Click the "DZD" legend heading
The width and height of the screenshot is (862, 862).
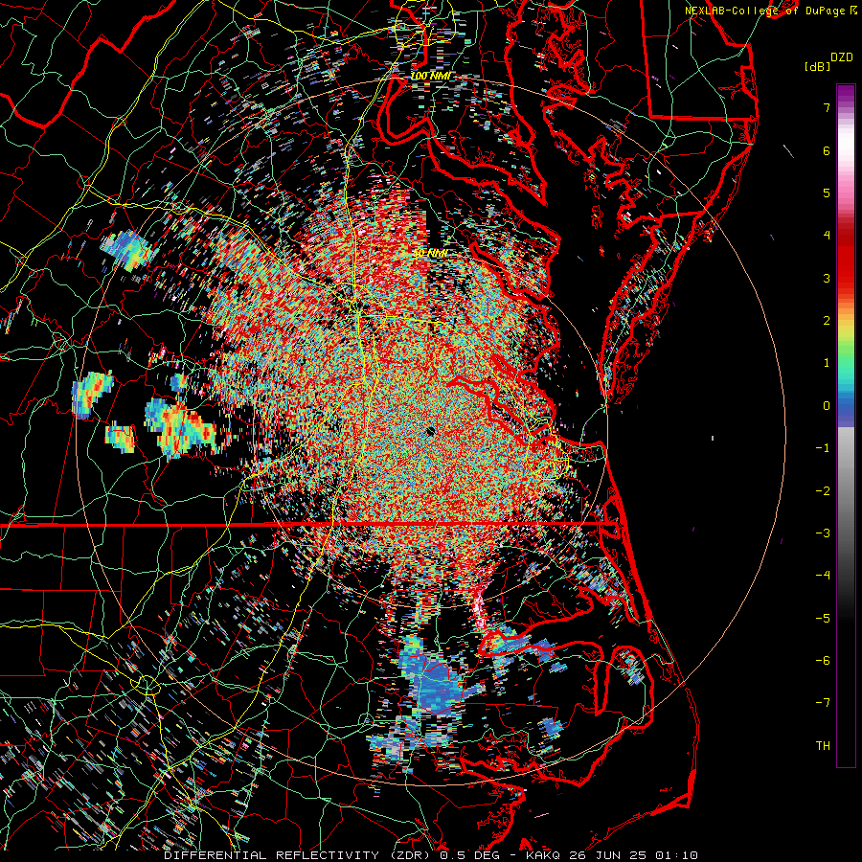pos(841,57)
